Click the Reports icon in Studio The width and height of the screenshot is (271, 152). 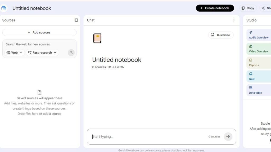click(x=251, y=60)
